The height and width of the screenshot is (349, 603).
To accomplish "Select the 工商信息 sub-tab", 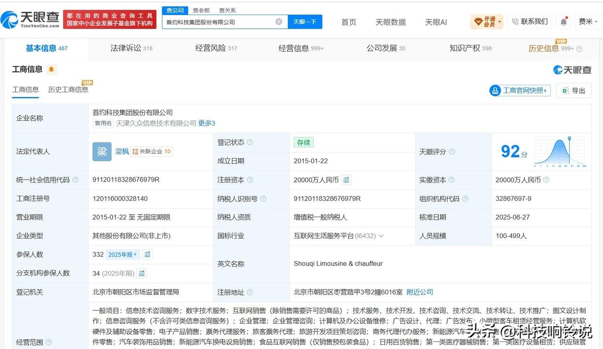I will click(25, 89).
